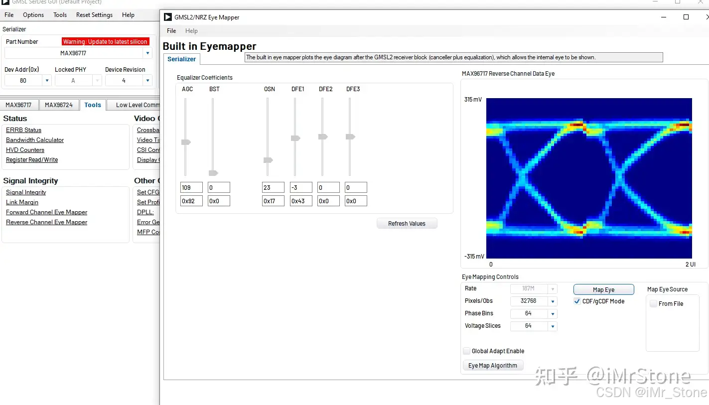Open the HVD Counters link

tap(25, 150)
